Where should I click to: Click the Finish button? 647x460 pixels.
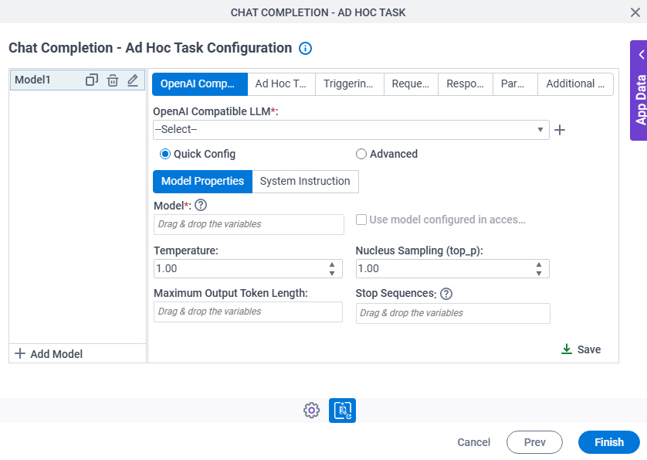(609, 442)
